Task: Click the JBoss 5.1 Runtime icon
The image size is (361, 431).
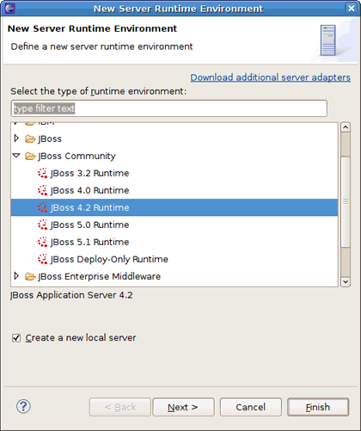Action: (42, 242)
